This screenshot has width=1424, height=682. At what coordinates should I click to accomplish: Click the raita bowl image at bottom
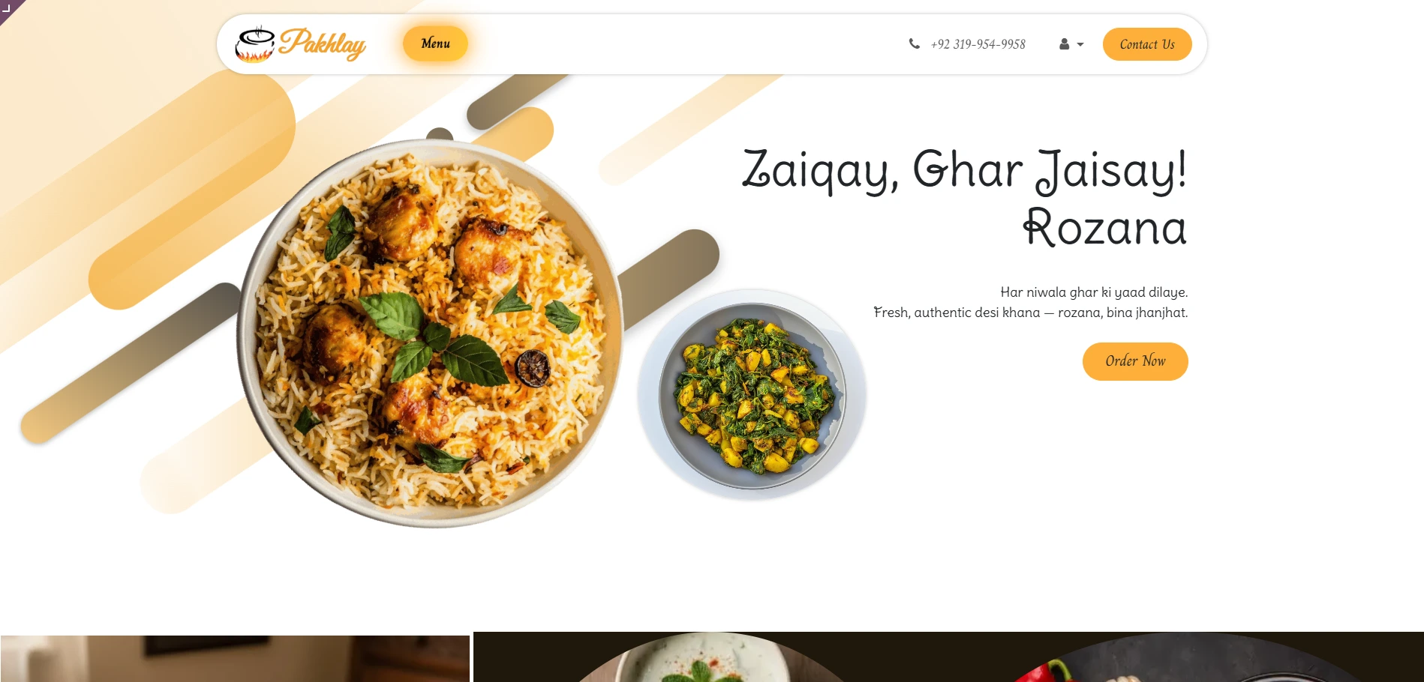[705, 658]
